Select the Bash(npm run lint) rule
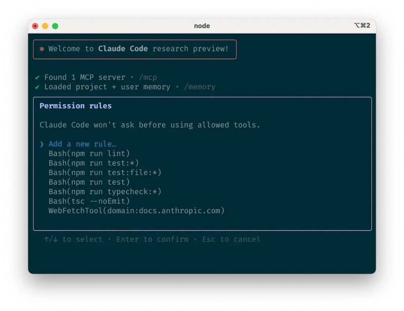The image size is (404, 311). [x=89, y=153]
